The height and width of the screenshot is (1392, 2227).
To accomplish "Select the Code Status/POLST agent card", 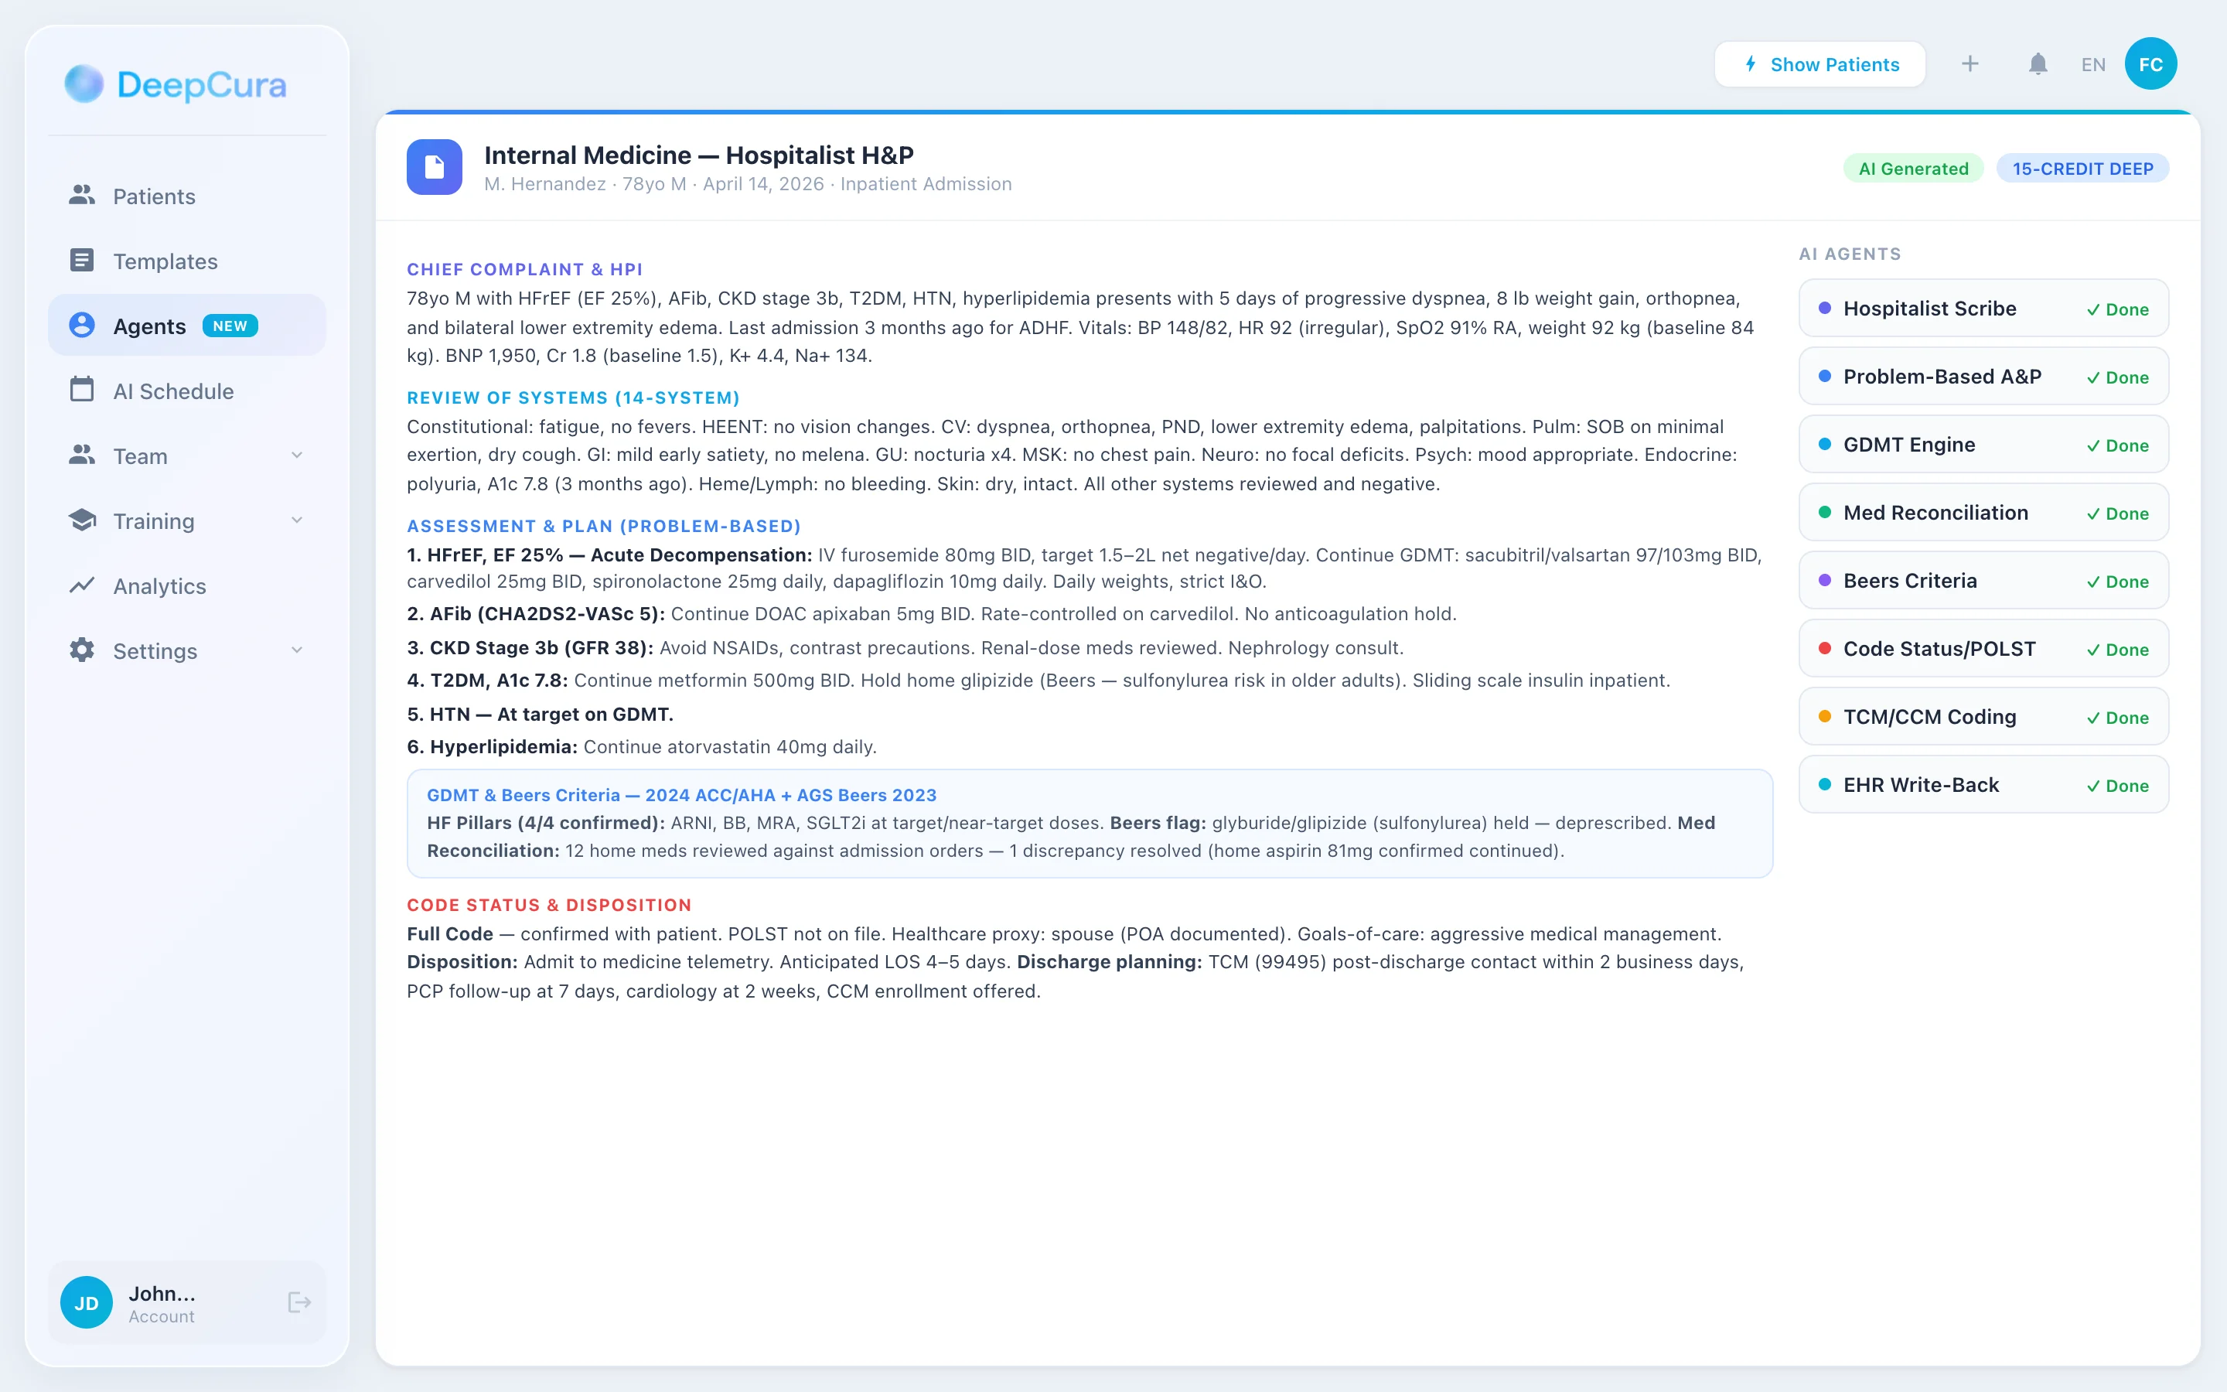I will (1983, 649).
